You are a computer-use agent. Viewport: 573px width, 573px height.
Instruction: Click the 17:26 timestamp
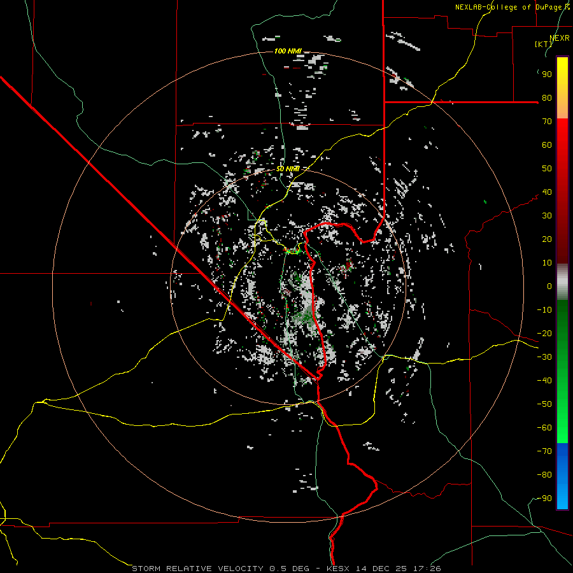coord(427,569)
